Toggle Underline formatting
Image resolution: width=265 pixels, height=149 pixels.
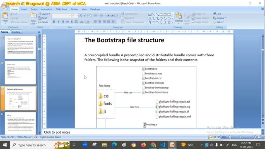63,22
